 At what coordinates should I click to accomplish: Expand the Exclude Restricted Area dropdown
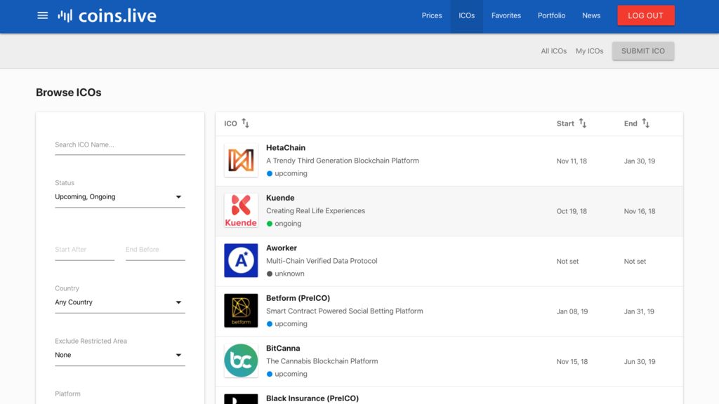(x=119, y=355)
